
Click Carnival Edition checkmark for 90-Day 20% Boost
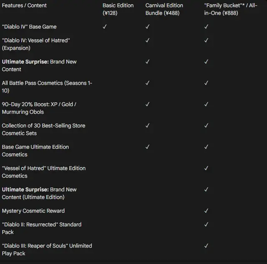(147, 104)
